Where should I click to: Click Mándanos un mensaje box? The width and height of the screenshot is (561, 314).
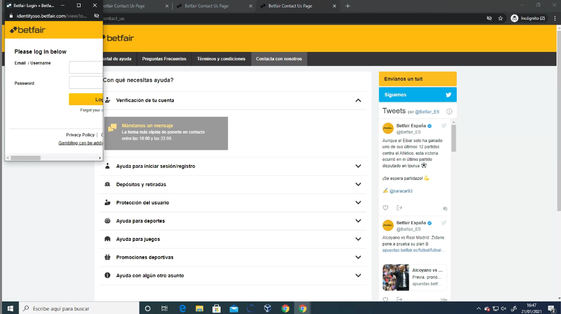[x=166, y=133]
